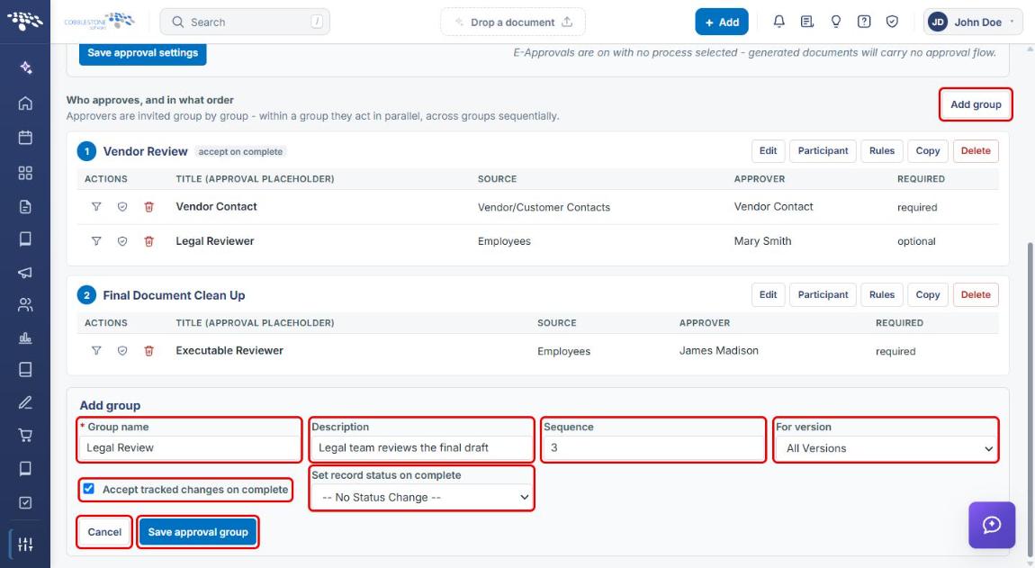Open the people contacts icon in sidebar
Image resolution: width=1035 pixels, height=568 pixels.
[25, 304]
